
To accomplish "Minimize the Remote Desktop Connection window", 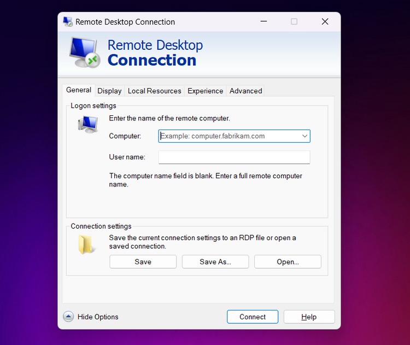I will (263, 21).
